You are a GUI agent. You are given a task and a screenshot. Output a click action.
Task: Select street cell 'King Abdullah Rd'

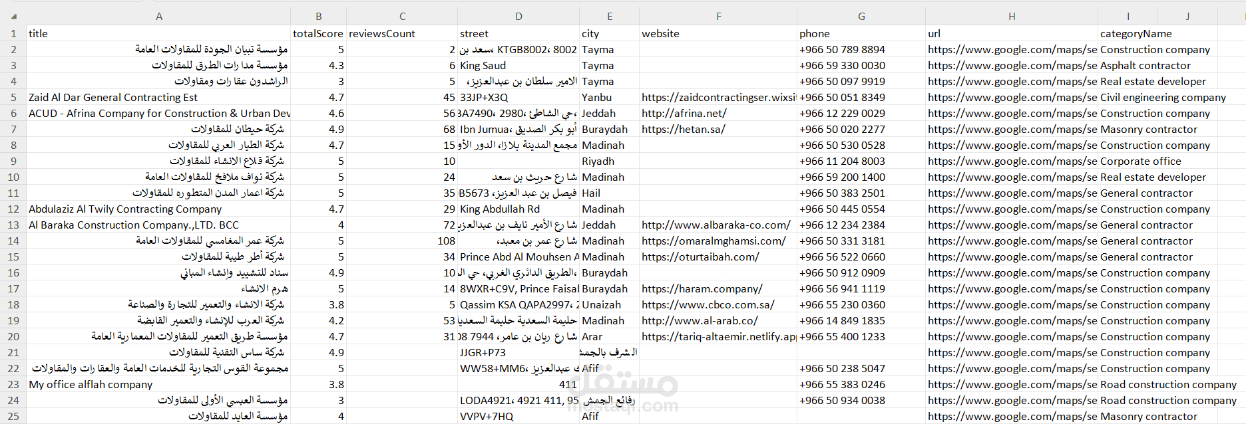click(x=519, y=209)
